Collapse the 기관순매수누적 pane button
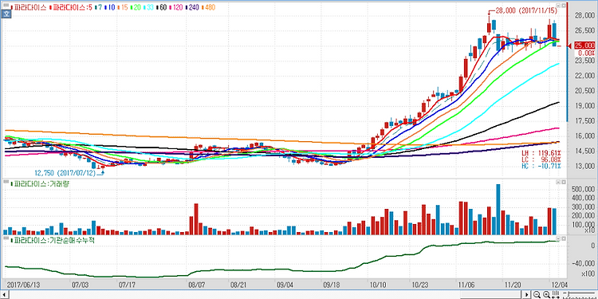The width and height of the screenshot is (598, 299). (x=558, y=239)
